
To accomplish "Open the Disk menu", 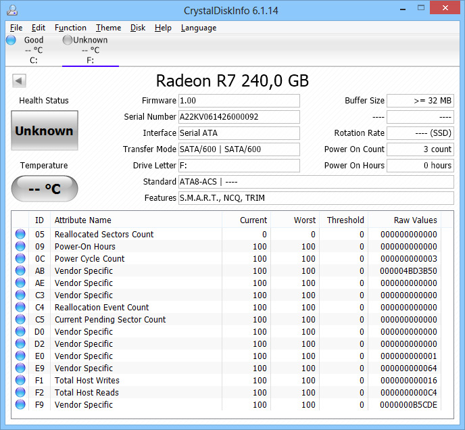I will pyautogui.click(x=138, y=28).
